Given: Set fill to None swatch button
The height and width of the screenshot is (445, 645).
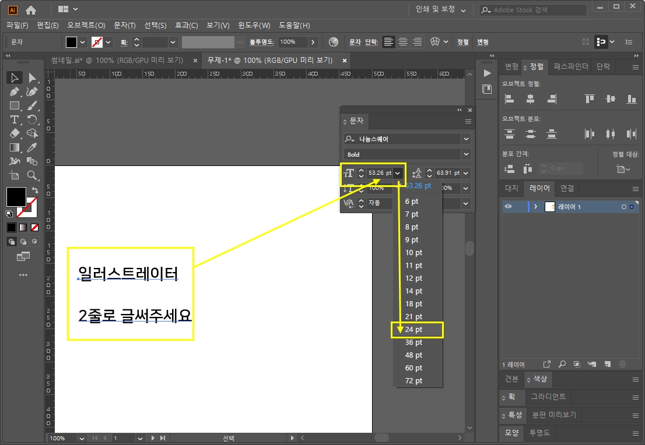Looking at the screenshot, I should 35,227.
